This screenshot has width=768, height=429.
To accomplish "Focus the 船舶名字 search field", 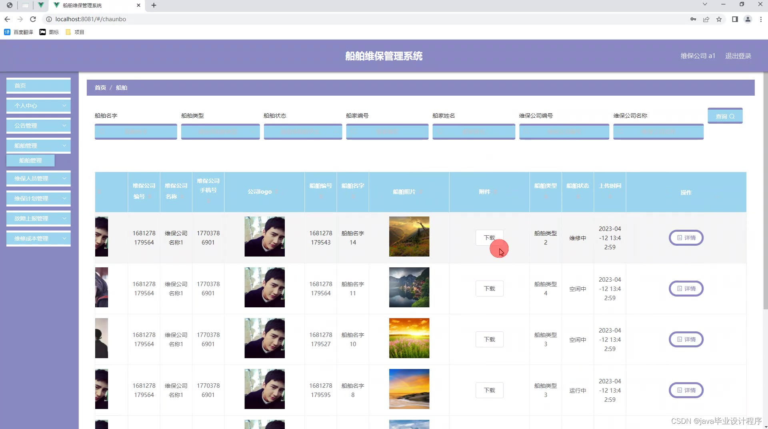I will pos(136,132).
